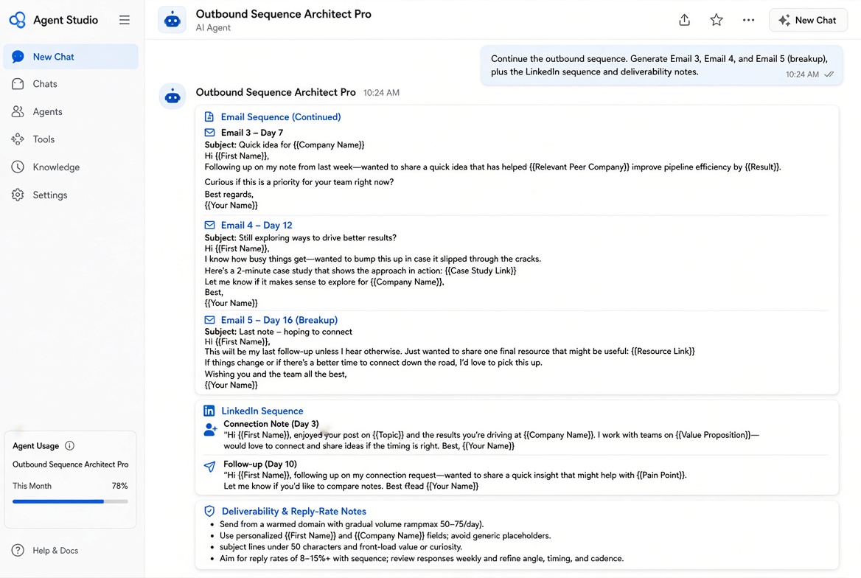861x578 pixels.
Task: Click subject 'Last note – hoping to connect'
Action: [296, 332]
